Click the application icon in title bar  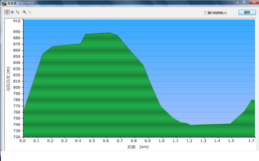(x=4, y=3)
